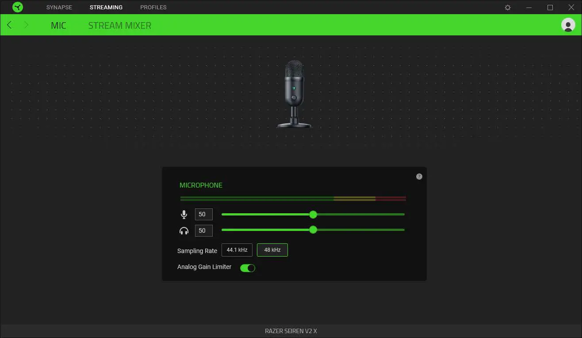Open Synapse settings with the gear icon

tap(507, 7)
